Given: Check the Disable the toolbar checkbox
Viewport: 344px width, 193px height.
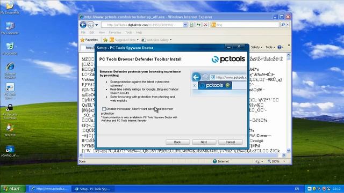Looking at the screenshot, I should click(104, 109).
